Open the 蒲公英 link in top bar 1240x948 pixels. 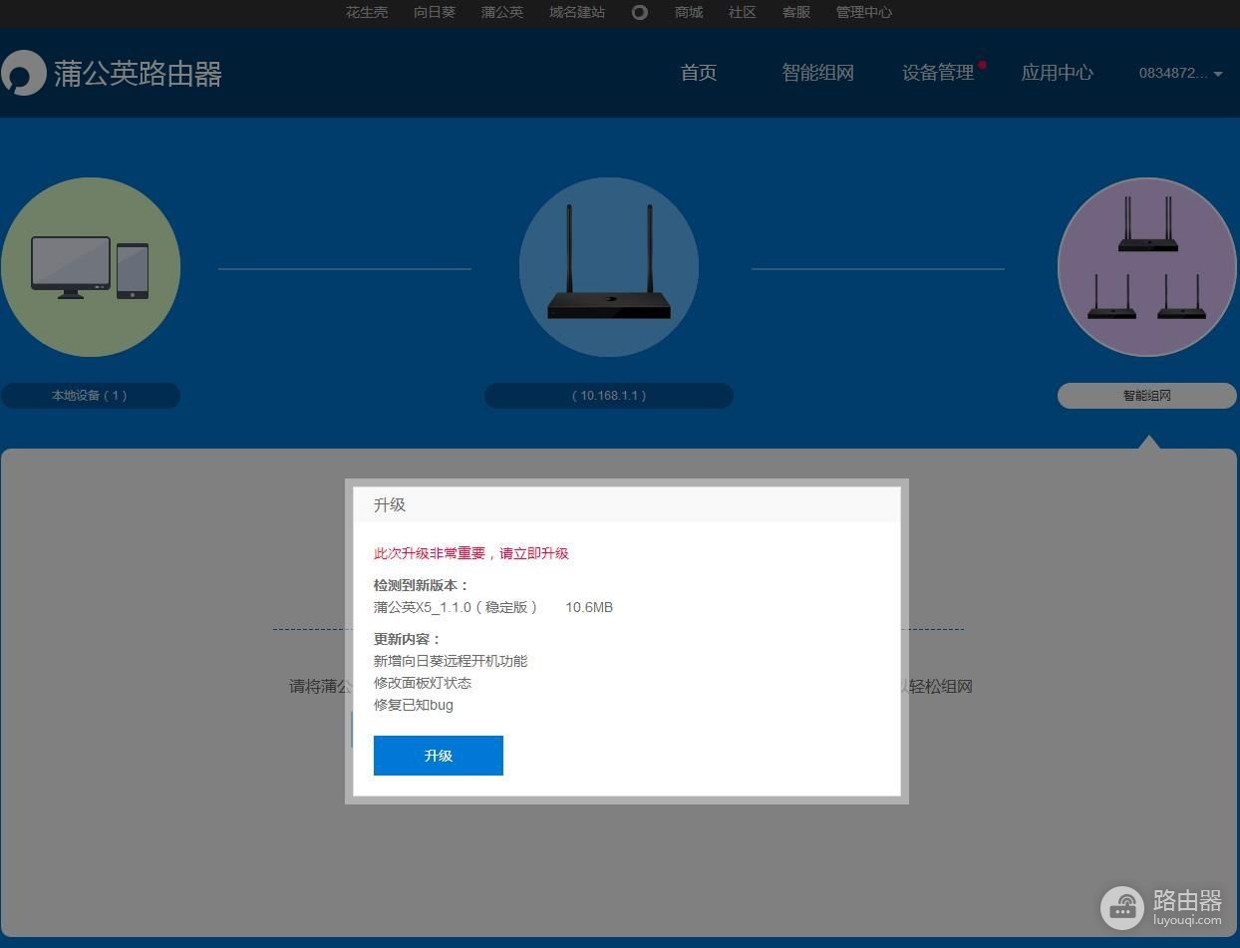[502, 12]
